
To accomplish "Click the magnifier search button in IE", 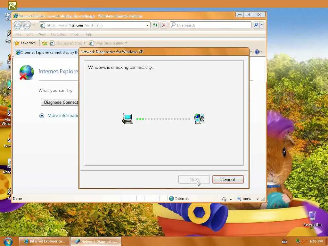I will pyautogui.click(x=256, y=25).
